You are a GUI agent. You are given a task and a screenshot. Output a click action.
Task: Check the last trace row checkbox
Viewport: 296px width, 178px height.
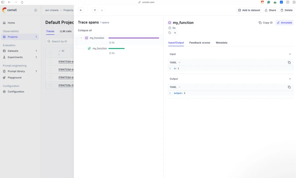click(x=51, y=85)
